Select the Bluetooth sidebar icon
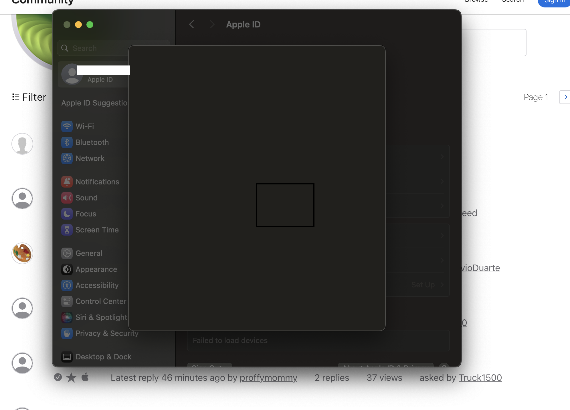Viewport: 570px width, 410px height. tap(67, 142)
